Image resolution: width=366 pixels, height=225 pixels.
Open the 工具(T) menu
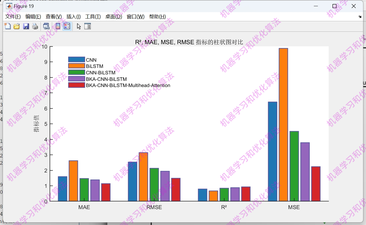93,17
